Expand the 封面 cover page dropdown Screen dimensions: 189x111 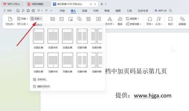[x=27, y=19]
